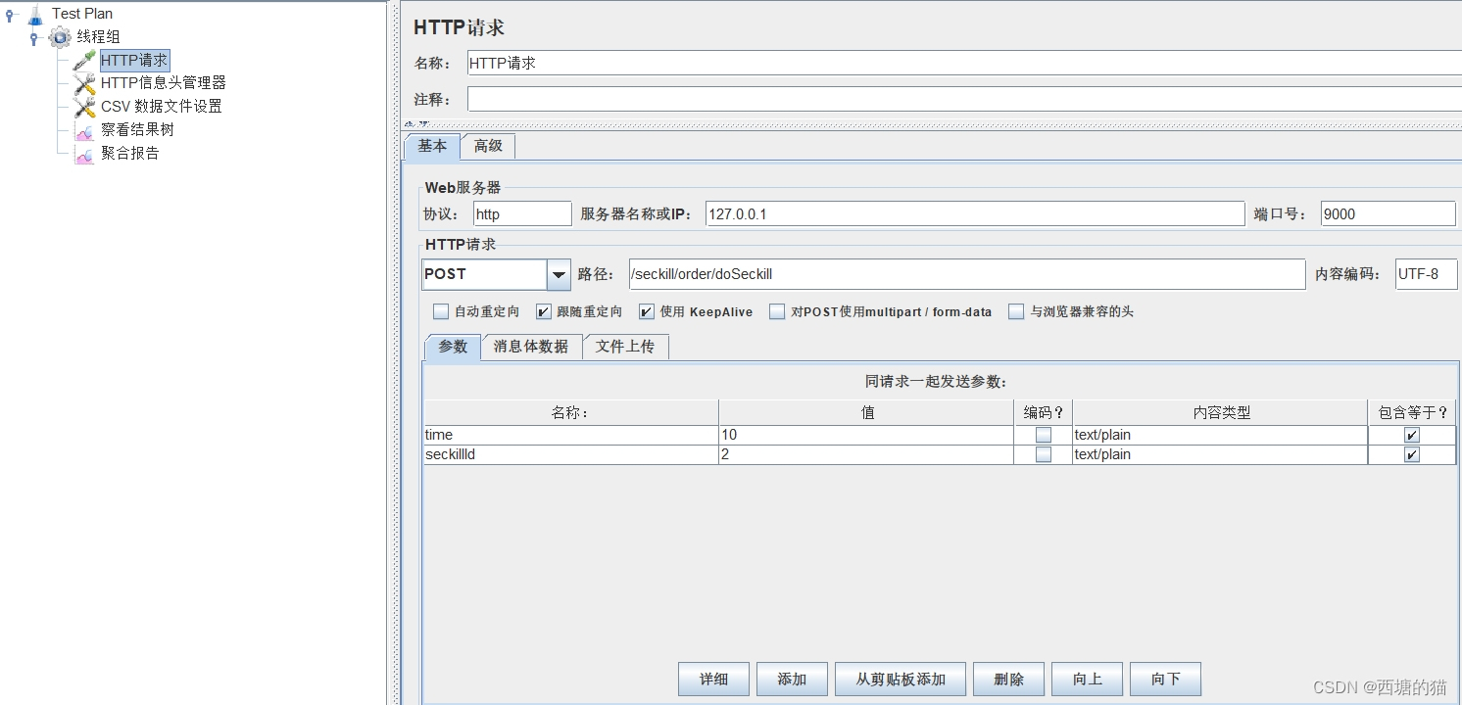Click the HTTP信息头管理器 wrench icon
This screenshot has height=705, width=1462.
84,83
